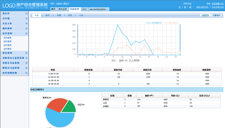Screen dimensions: 225x128
Task: Select the 今天 time range
Action: click(x=37, y=15)
